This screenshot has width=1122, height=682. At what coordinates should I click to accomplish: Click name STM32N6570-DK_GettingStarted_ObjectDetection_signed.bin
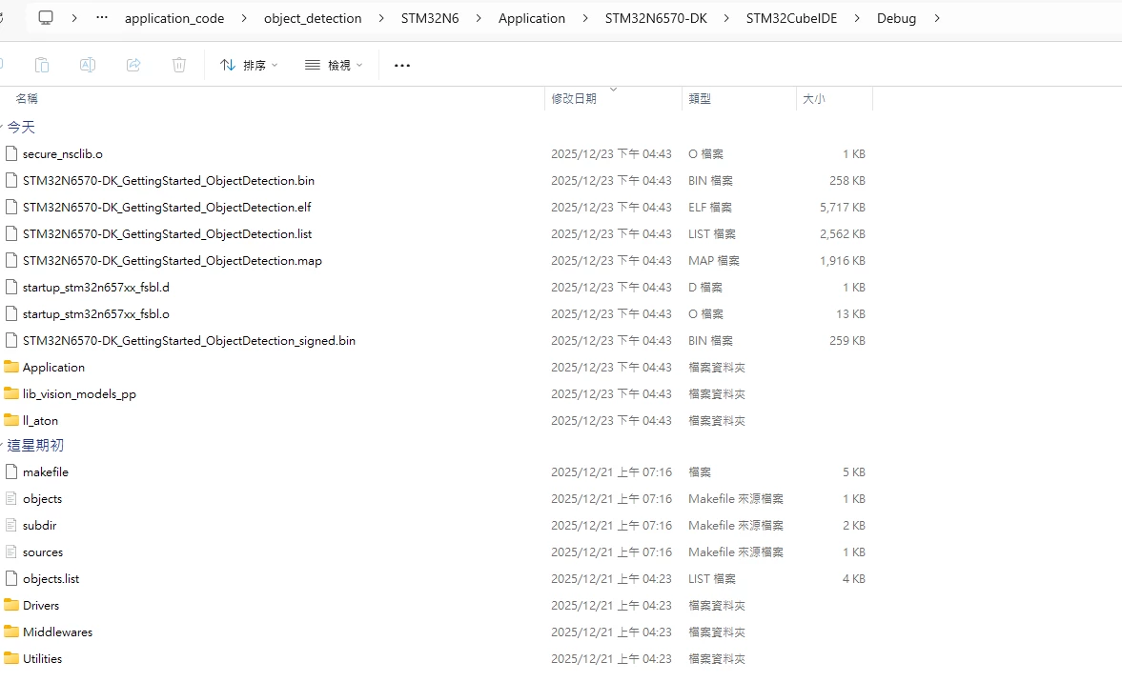(189, 341)
